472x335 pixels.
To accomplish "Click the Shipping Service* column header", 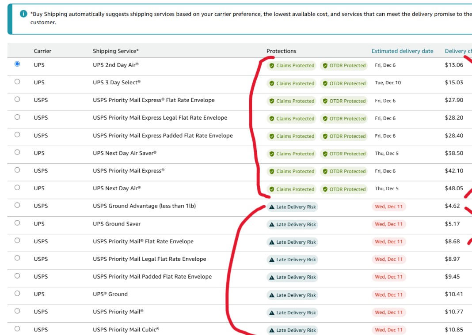I will (116, 51).
